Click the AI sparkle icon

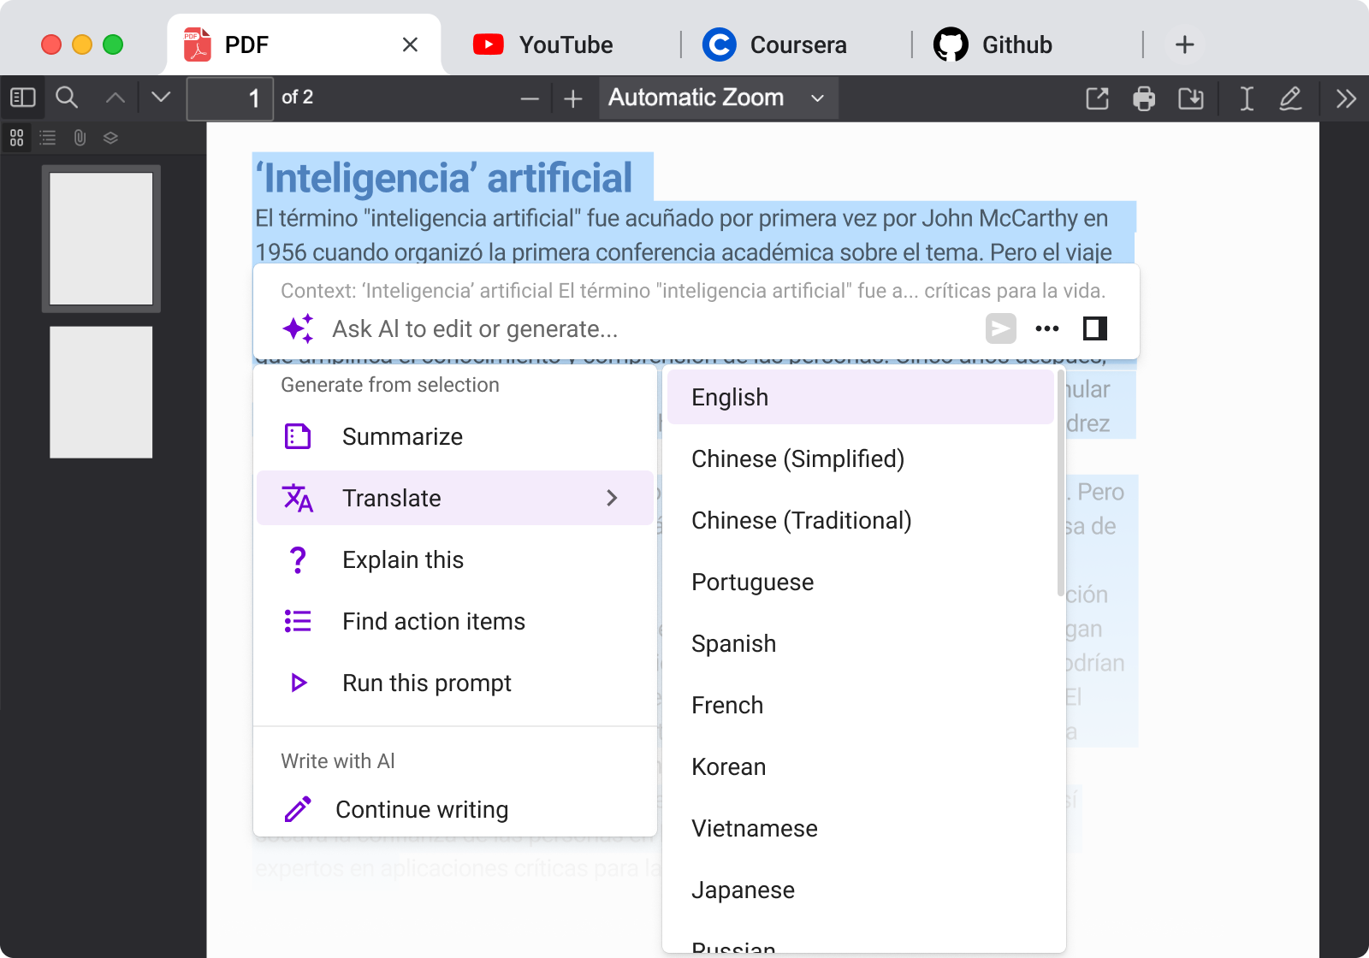(298, 328)
